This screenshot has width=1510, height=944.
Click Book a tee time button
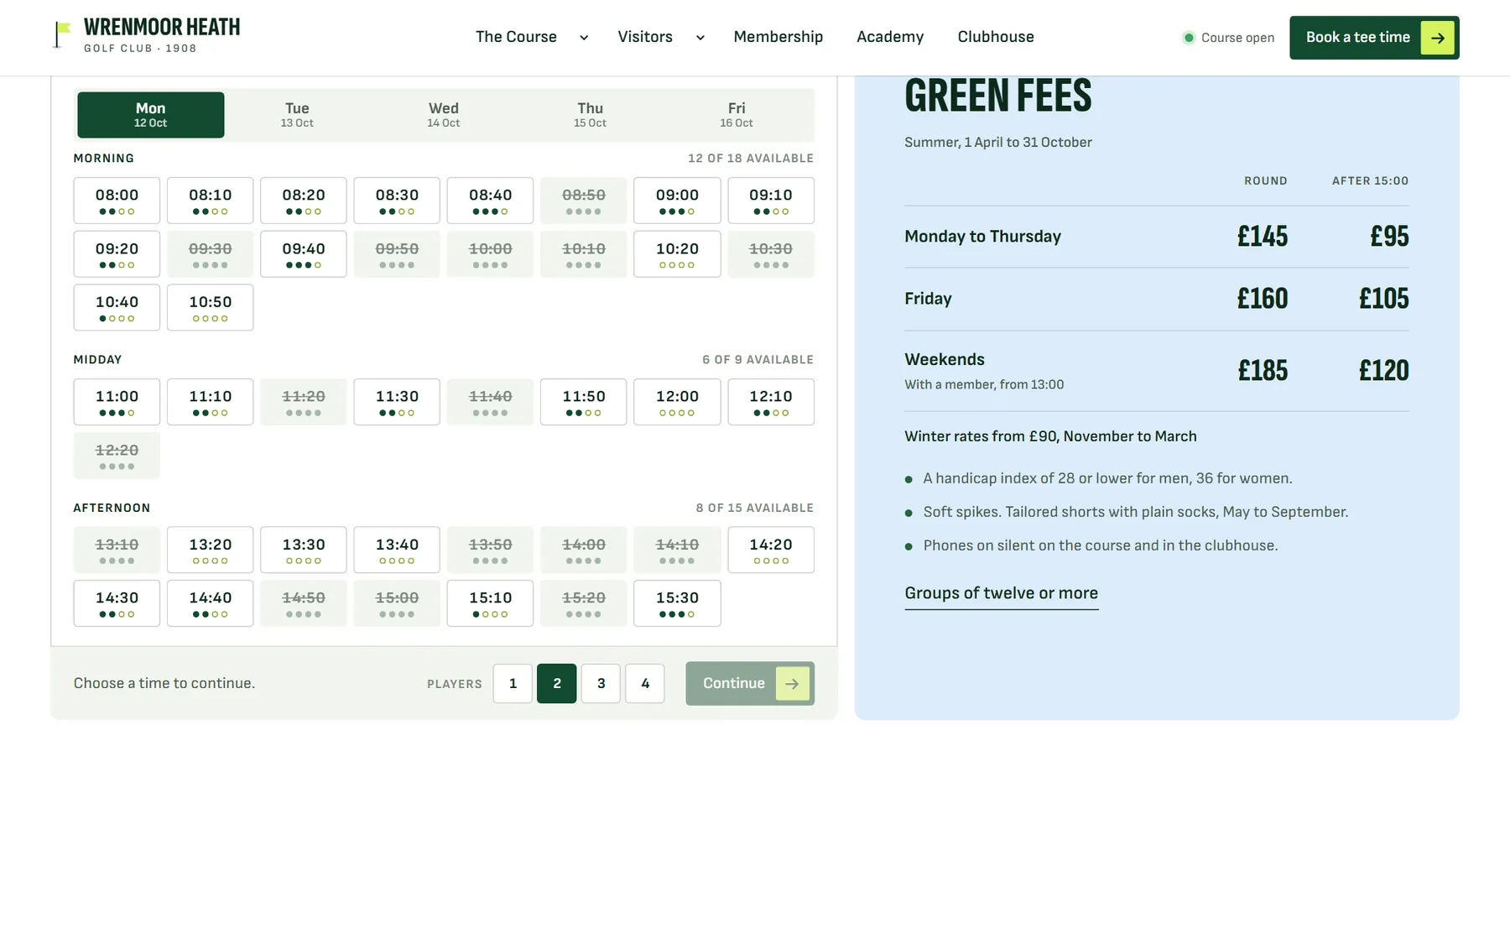tap(1374, 38)
